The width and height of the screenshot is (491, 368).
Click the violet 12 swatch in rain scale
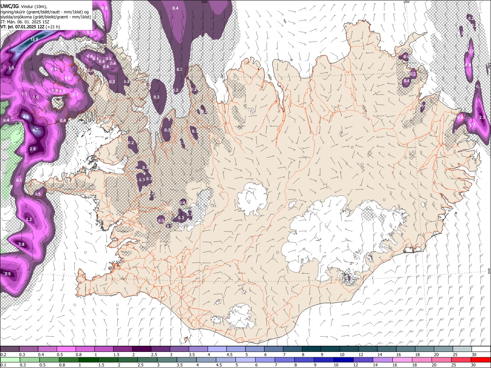click(x=363, y=360)
